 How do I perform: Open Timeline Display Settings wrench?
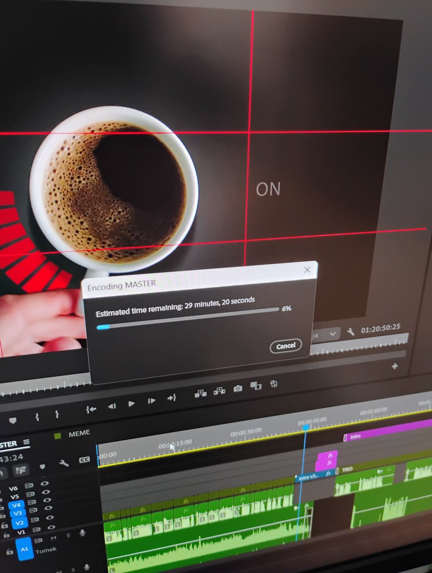[x=64, y=463]
